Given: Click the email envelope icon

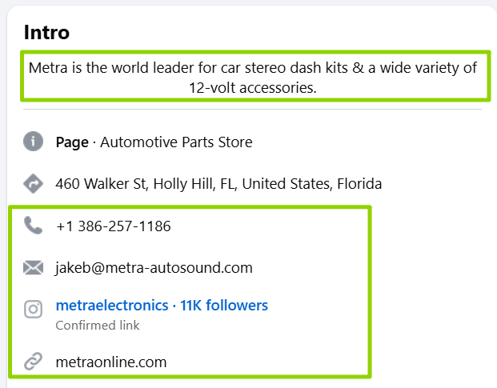Looking at the screenshot, I should click(x=33, y=268).
